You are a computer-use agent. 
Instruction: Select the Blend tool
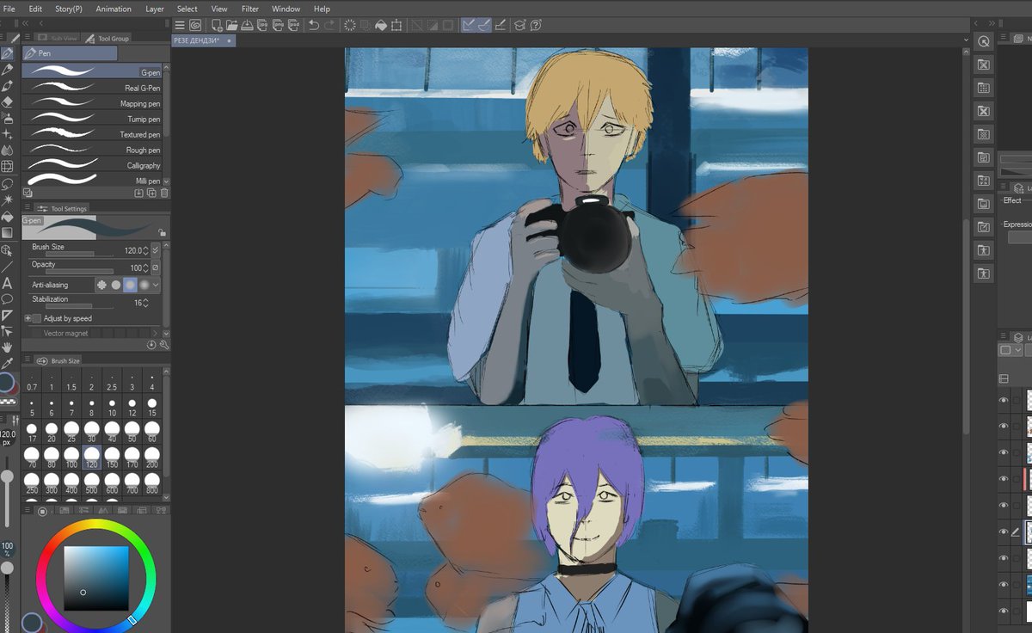pos(8,151)
